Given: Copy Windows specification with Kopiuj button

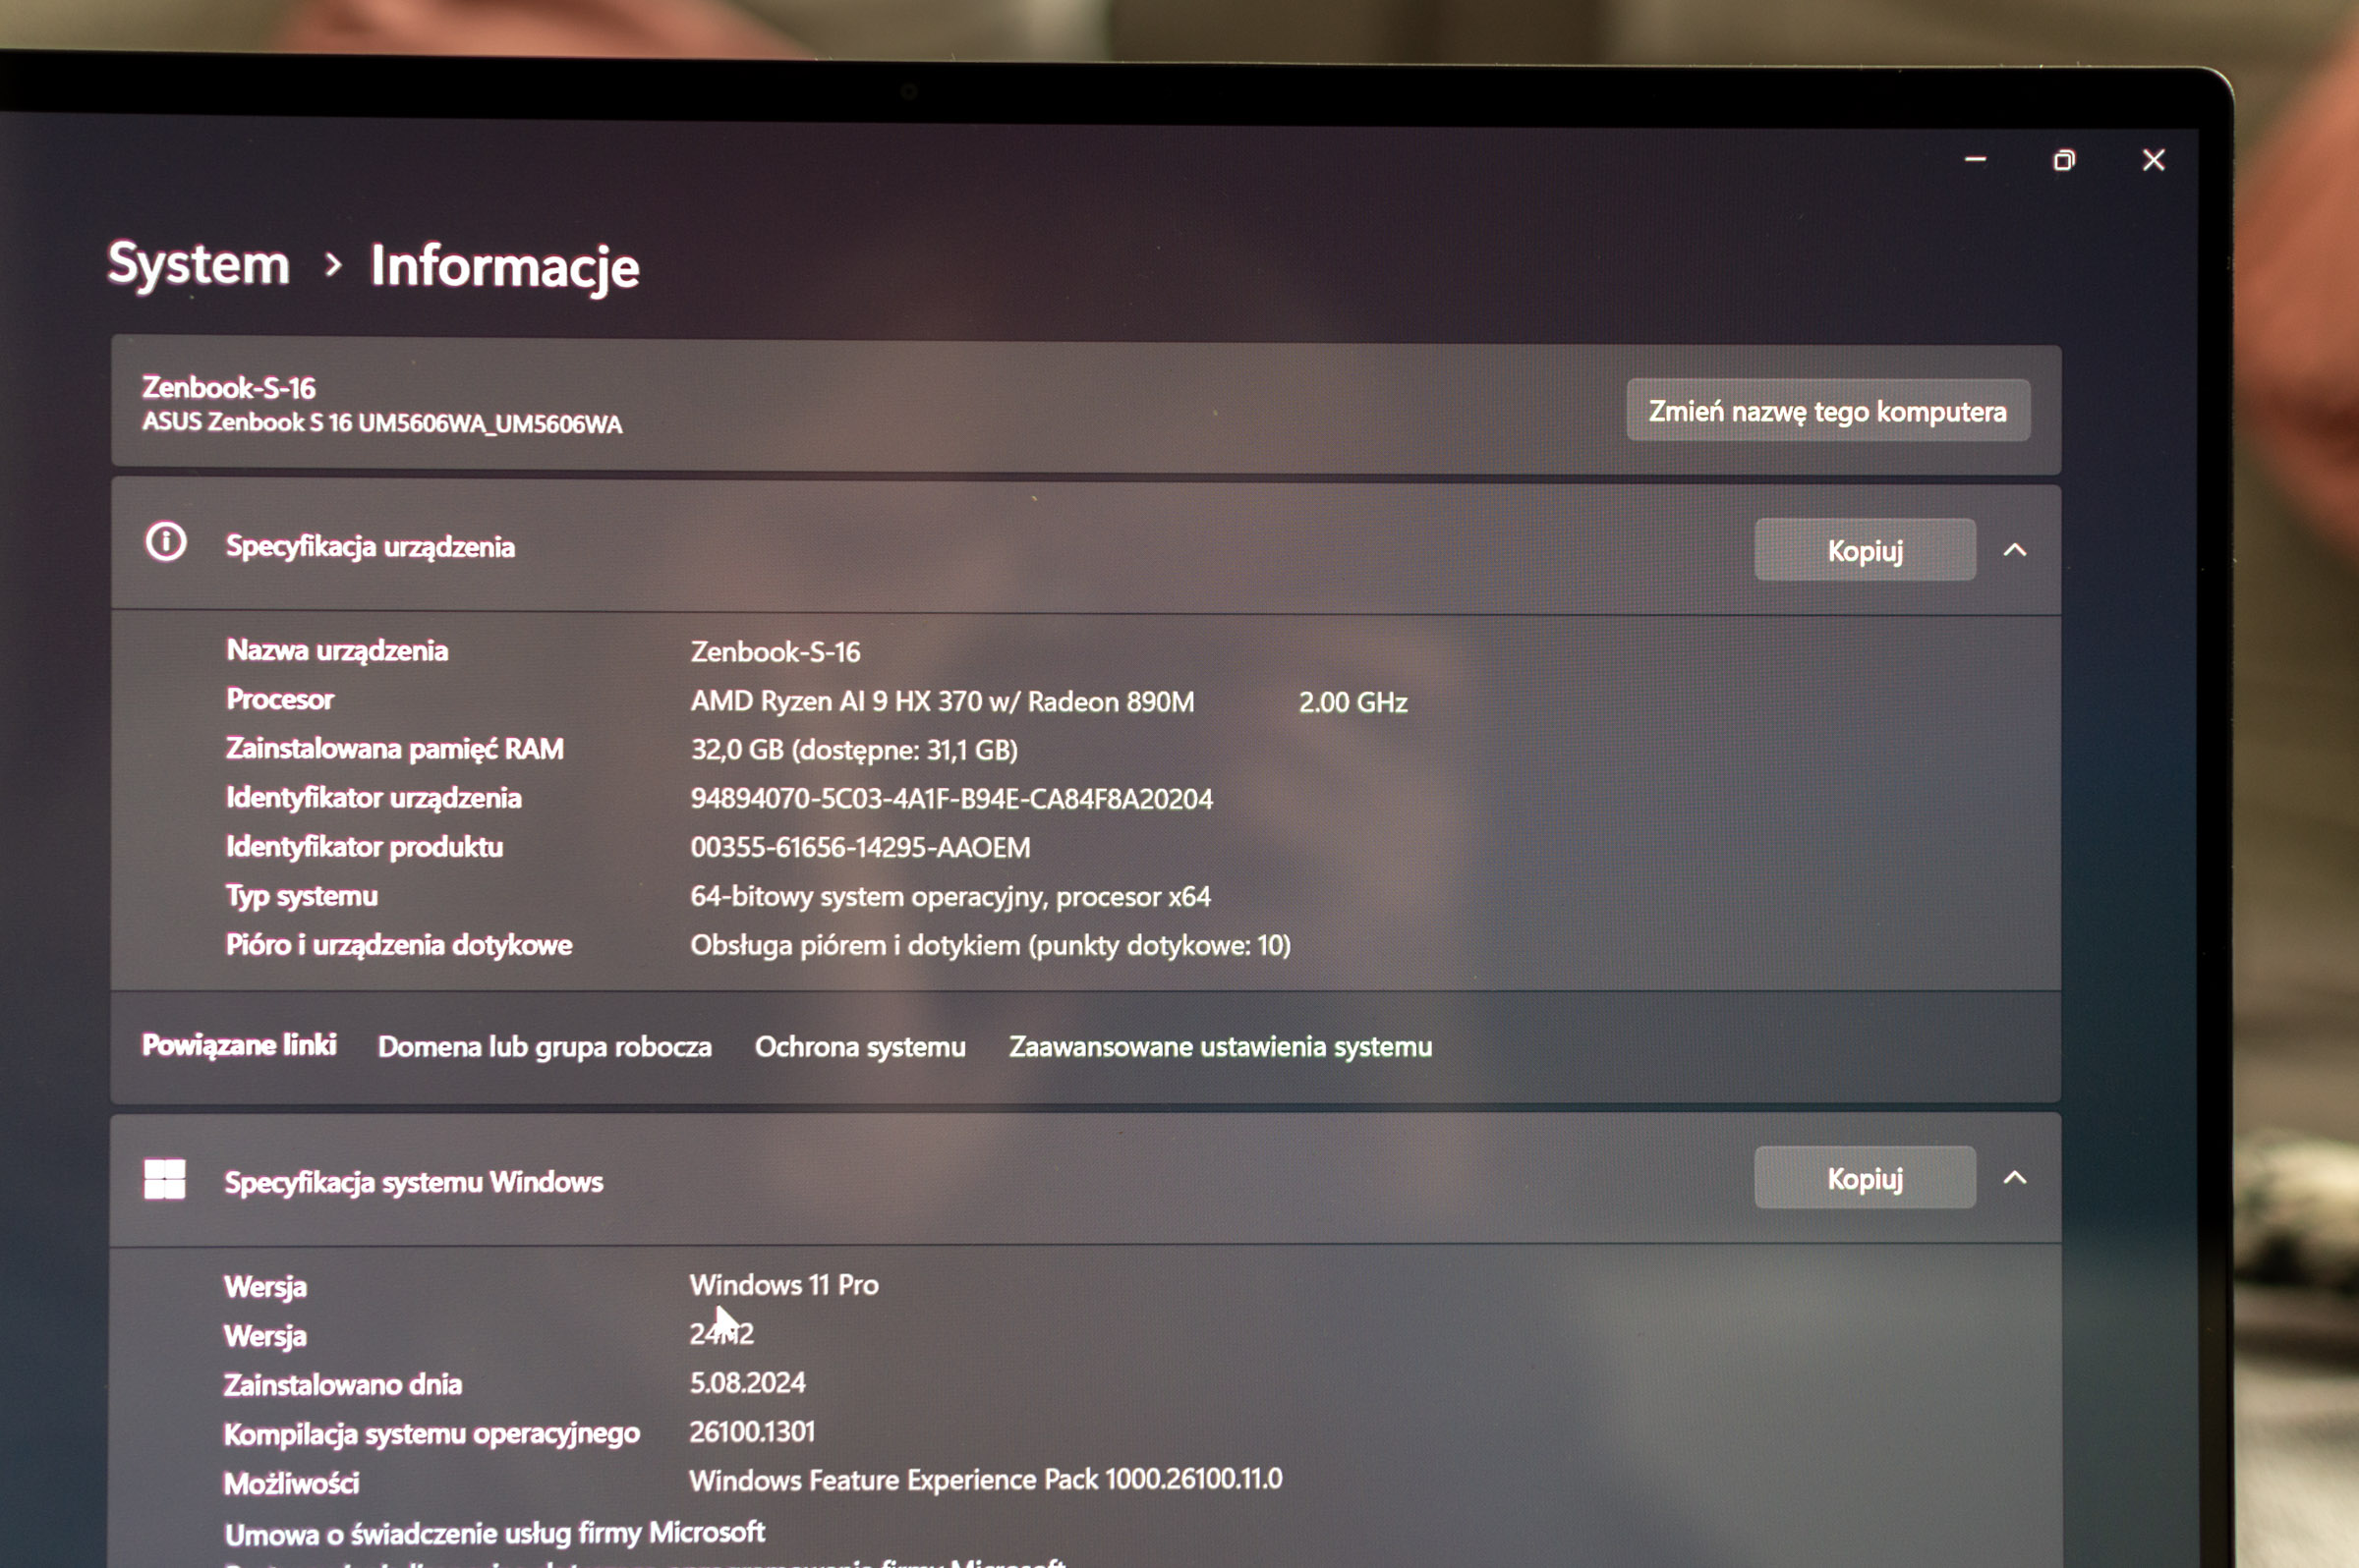Looking at the screenshot, I should (x=1865, y=1178).
